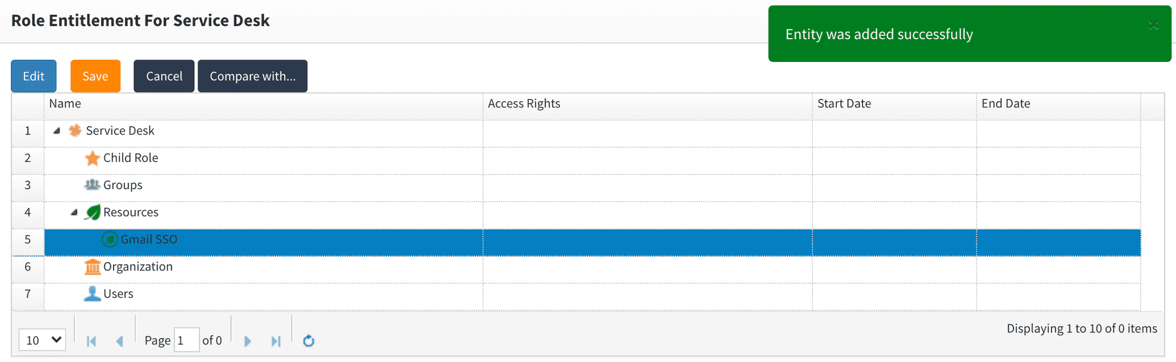Collapse the Service Desk tree node
The width and height of the screenshot is (1176, 362).
tap(57, 131)
